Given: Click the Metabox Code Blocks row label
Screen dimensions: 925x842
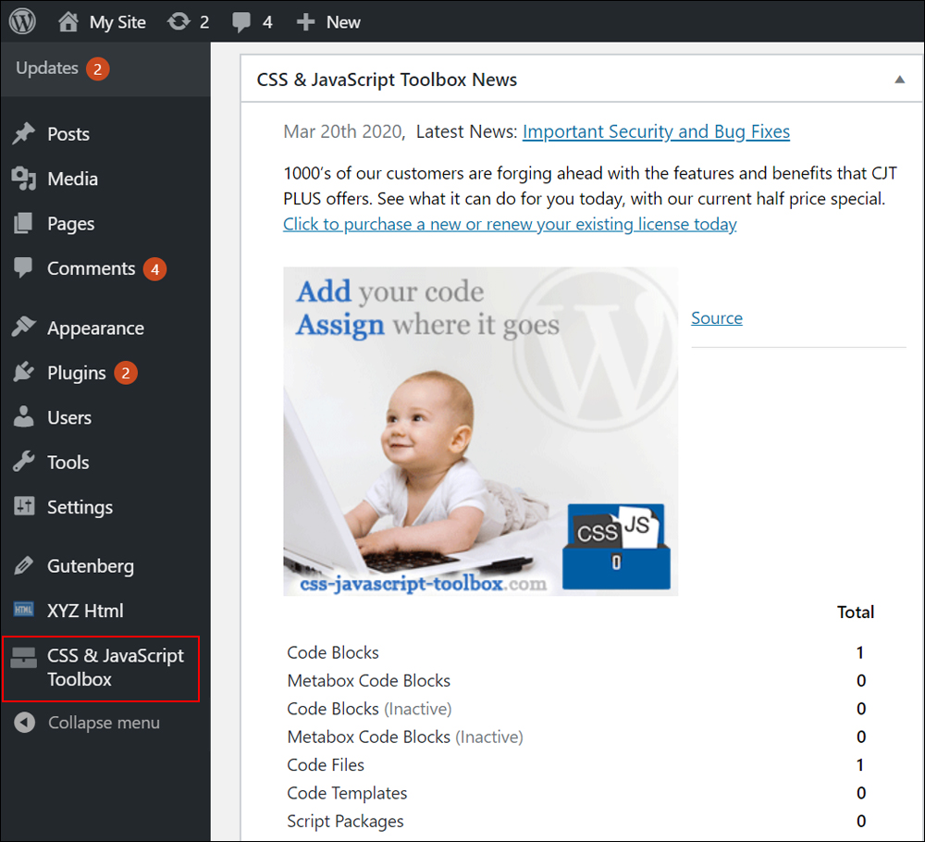Looking at the screenshot, I should pyautogui.click(x=369, y=680).
